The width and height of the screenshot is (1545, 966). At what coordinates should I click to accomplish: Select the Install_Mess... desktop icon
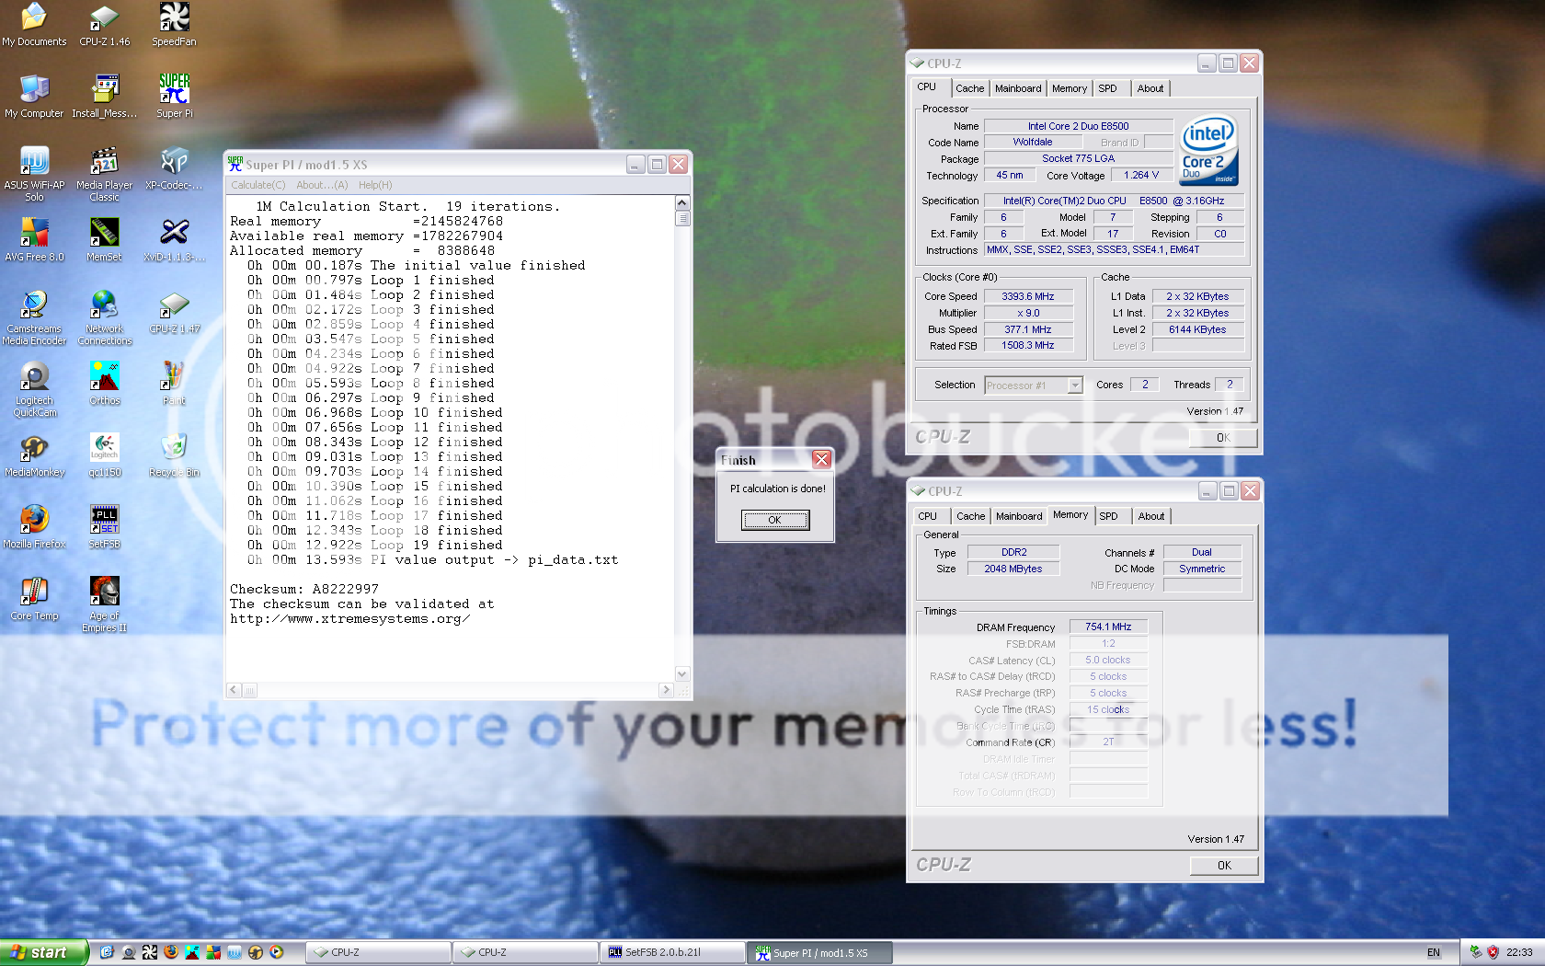click(104, 96)
